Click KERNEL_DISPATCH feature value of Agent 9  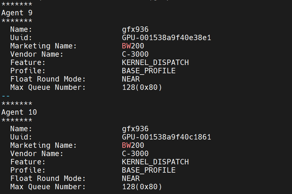155,63
